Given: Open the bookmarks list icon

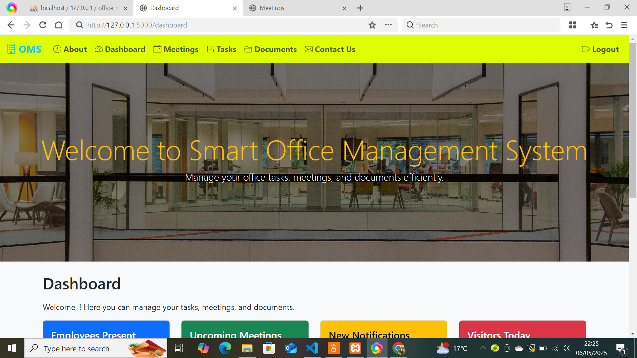Looking at the screenshot, I should pyautogui.click(x=594, y=25).
